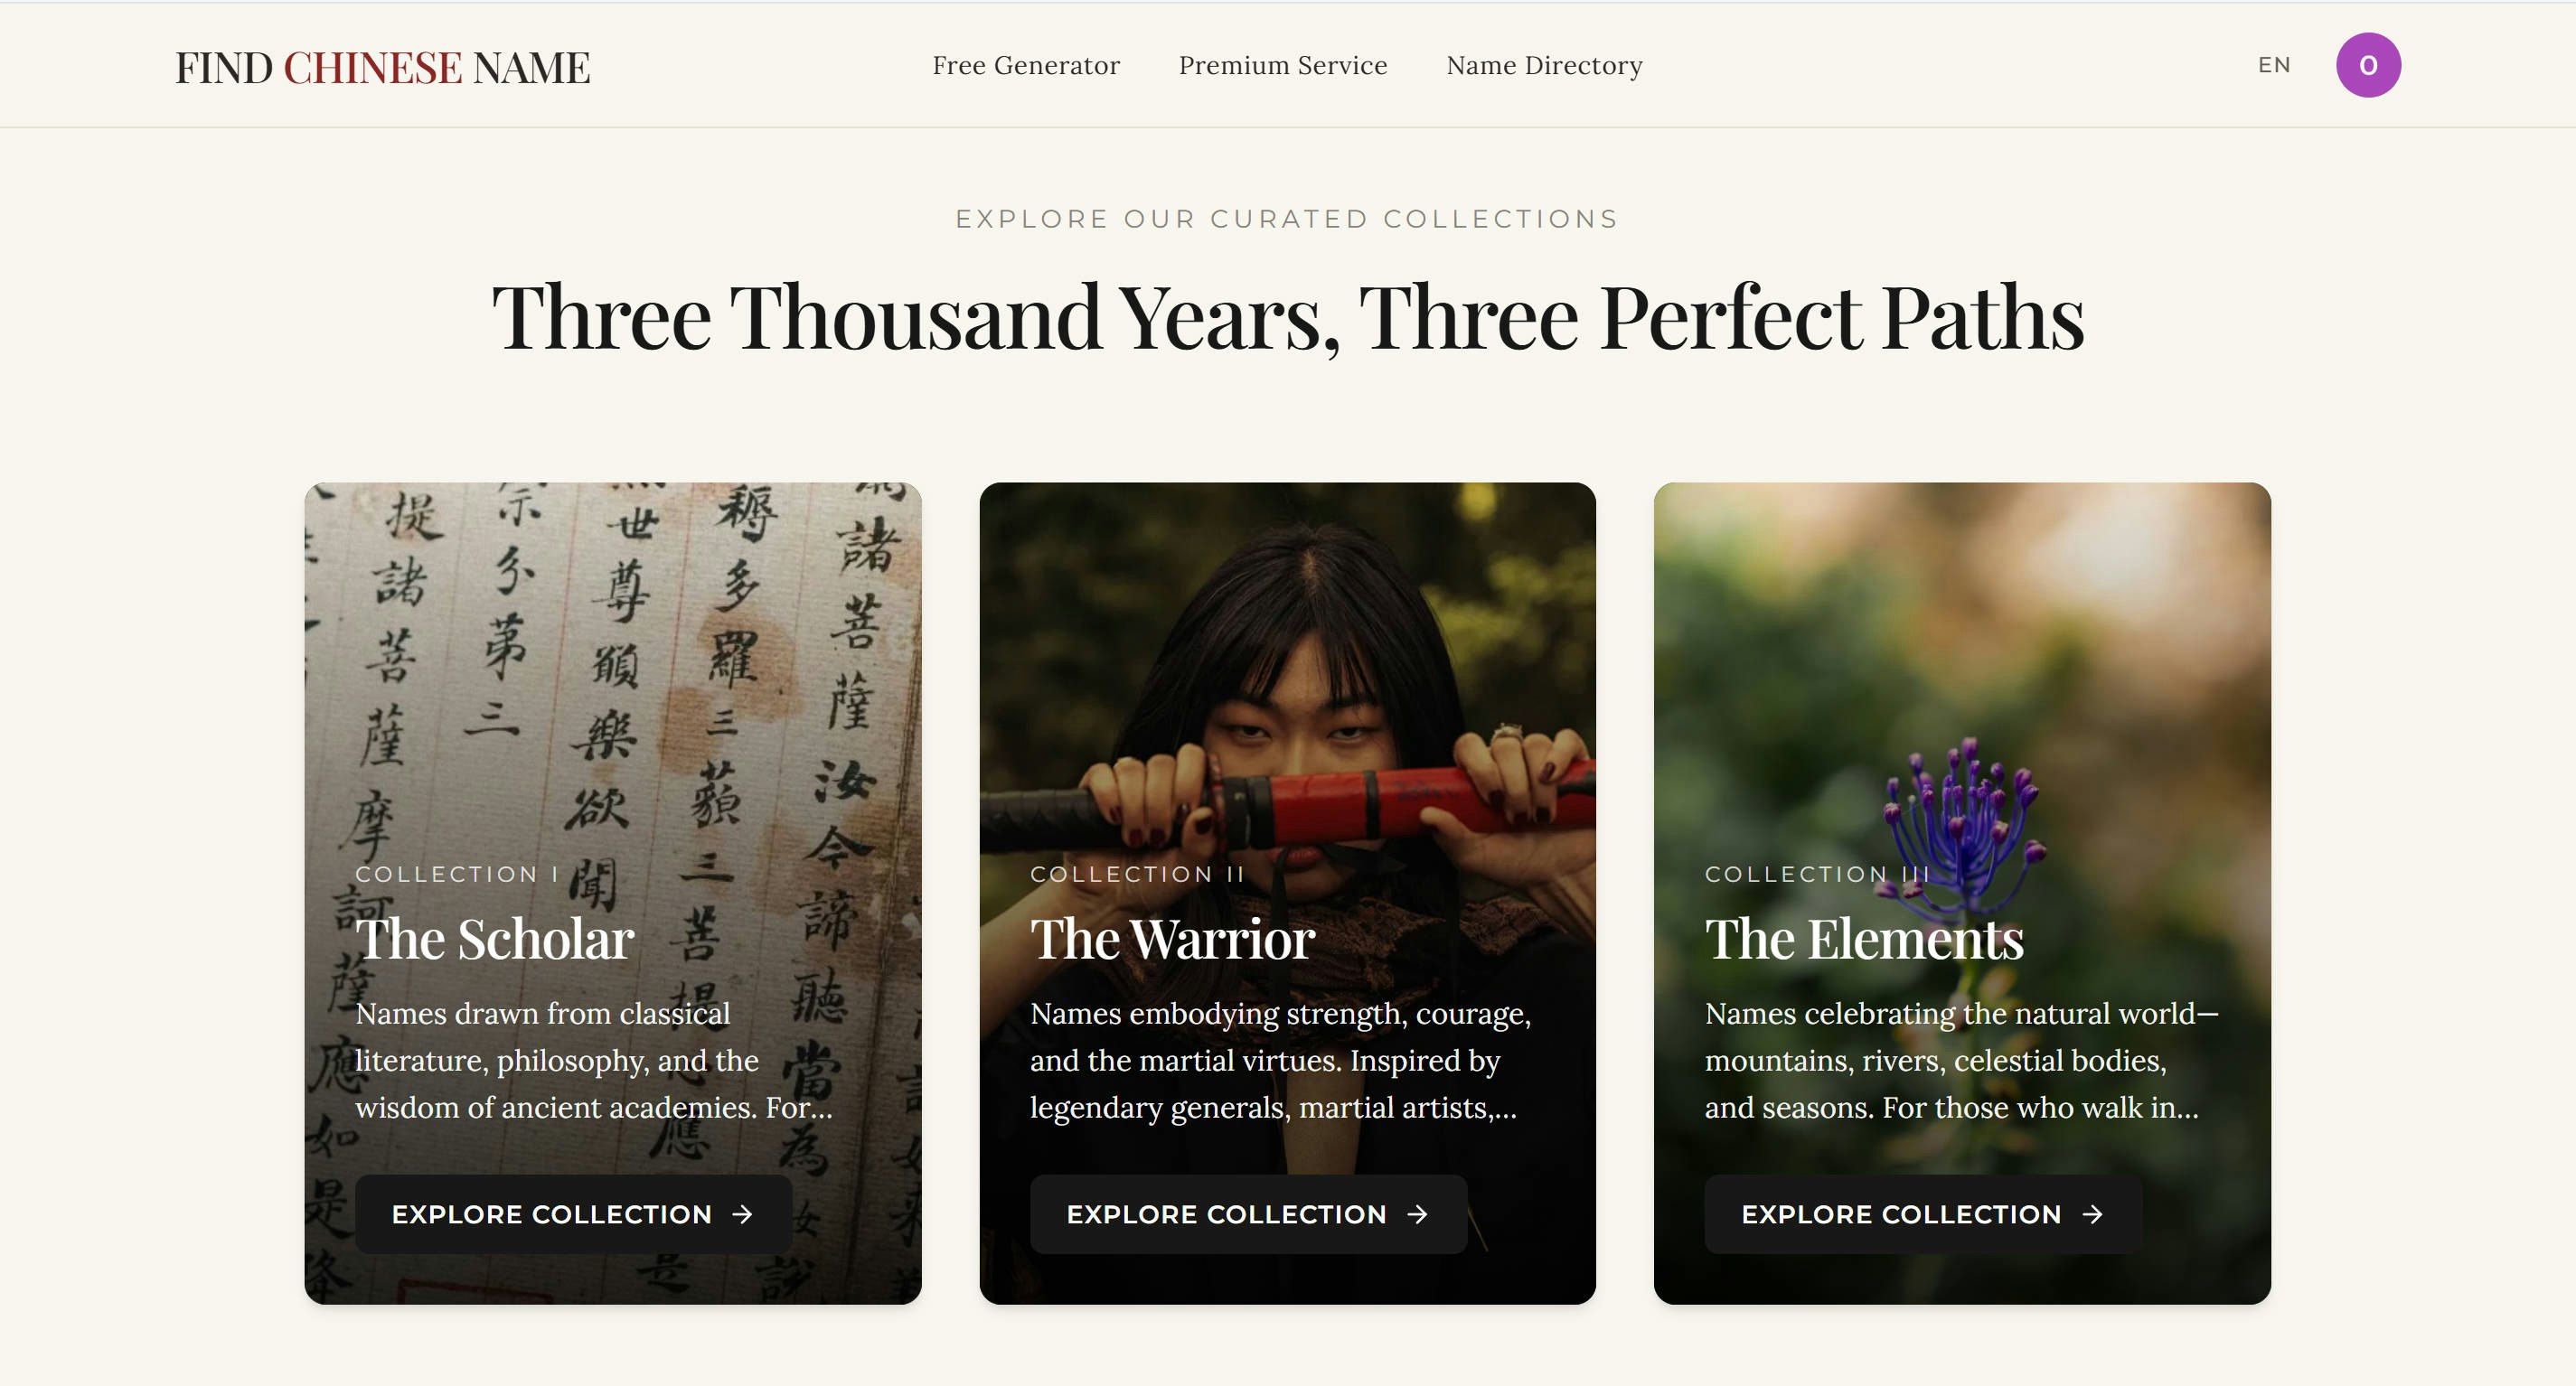Viewport: 2576px width, 1386px height.
Task: Click the Three Thousand Years heading
Action: tap(1288, 317)
